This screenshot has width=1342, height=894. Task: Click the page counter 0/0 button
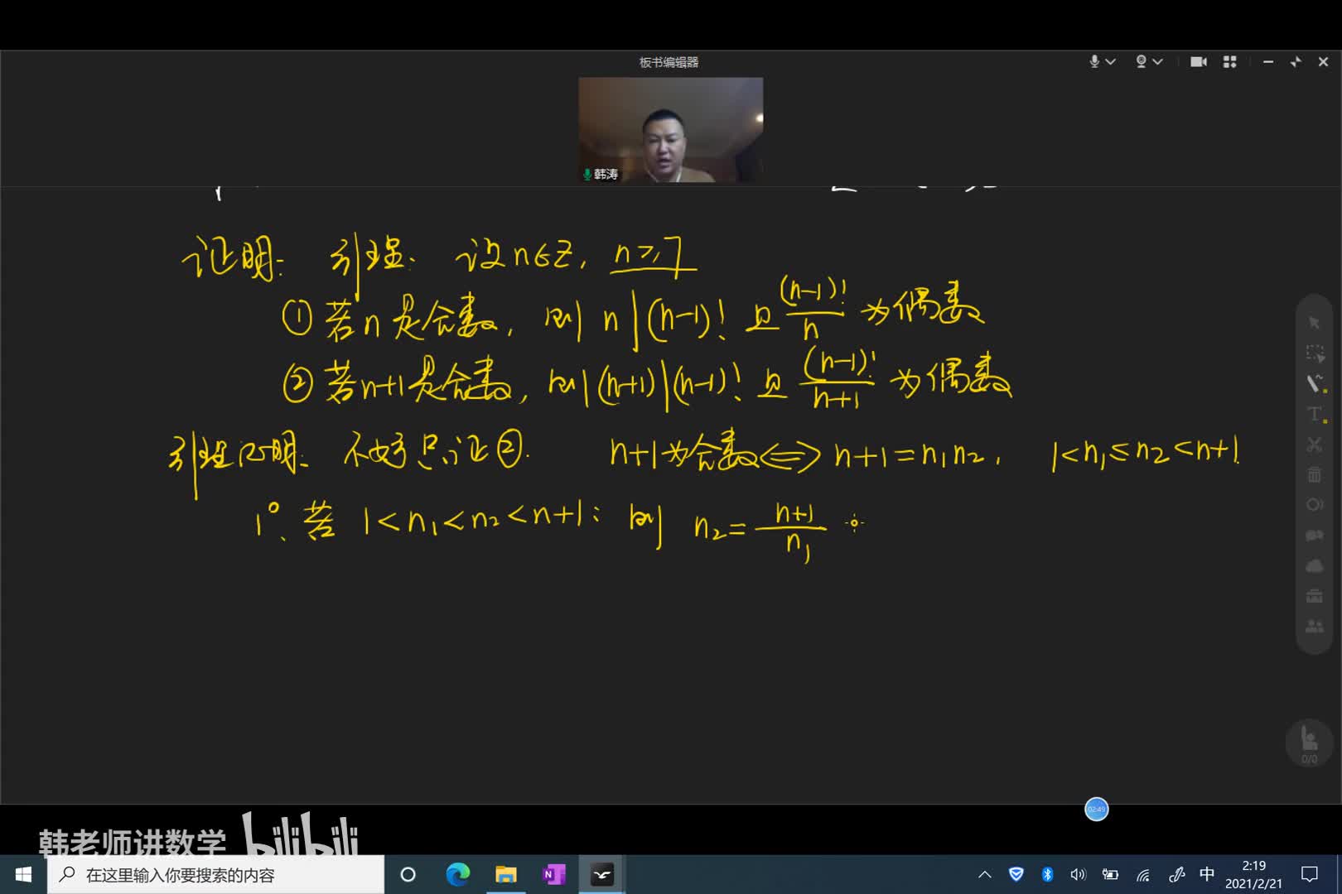click(1309, 743)
